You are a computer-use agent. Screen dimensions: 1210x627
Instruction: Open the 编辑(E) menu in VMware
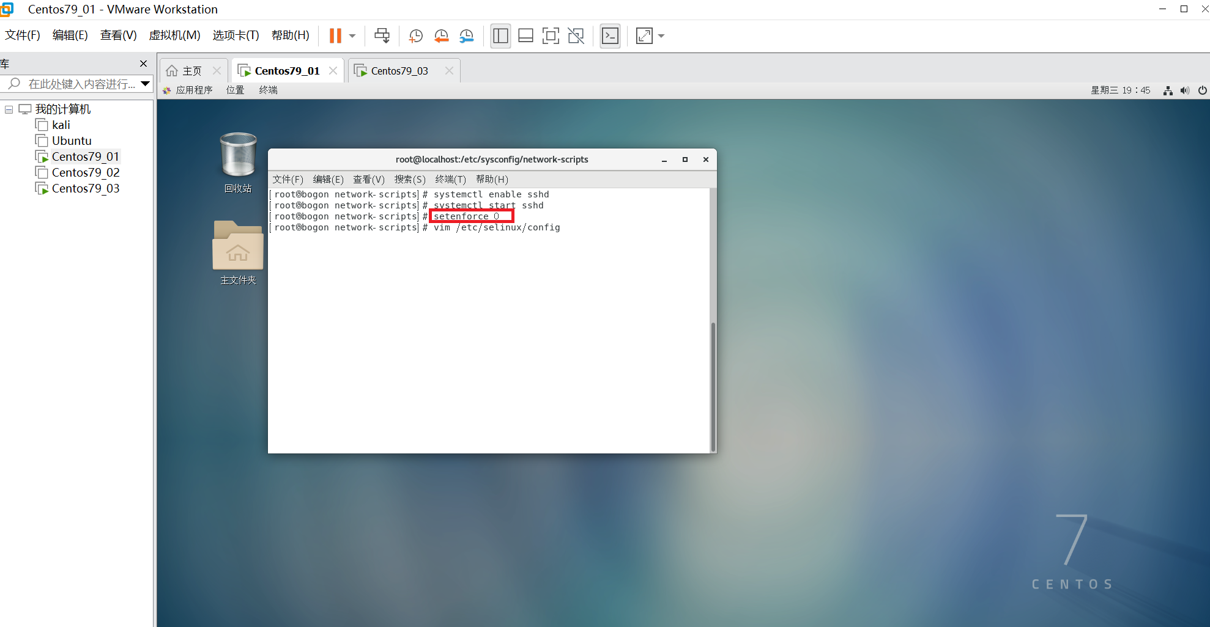[x=70, y=35]
